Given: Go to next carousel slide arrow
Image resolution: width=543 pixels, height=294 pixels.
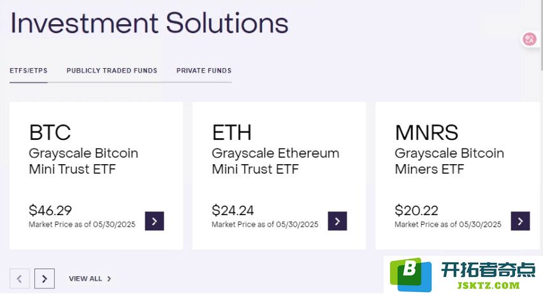Looking at the screenshot, I should [45, 279].
